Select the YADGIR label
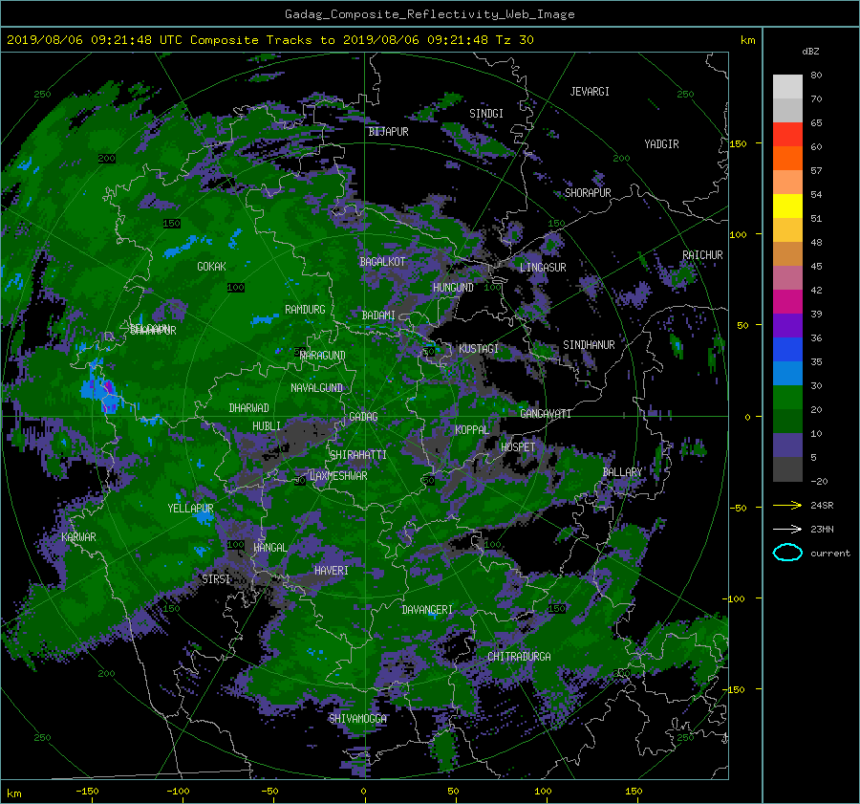Viewport: 860px width, 804px height. point(661,144)
